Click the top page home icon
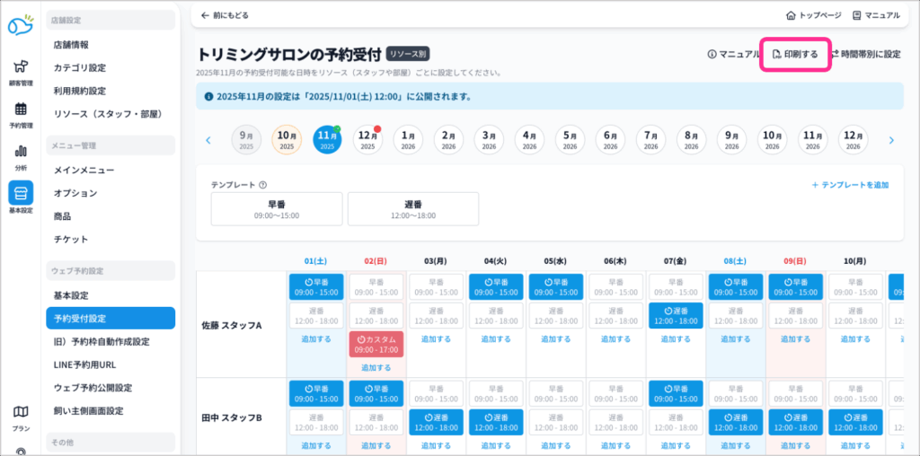Viewport: 920px width, 456px height. (x=791, y=15)
